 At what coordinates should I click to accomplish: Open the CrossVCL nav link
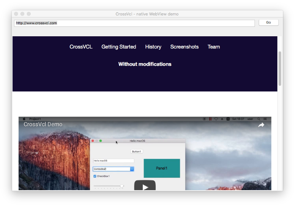[81, 47]
